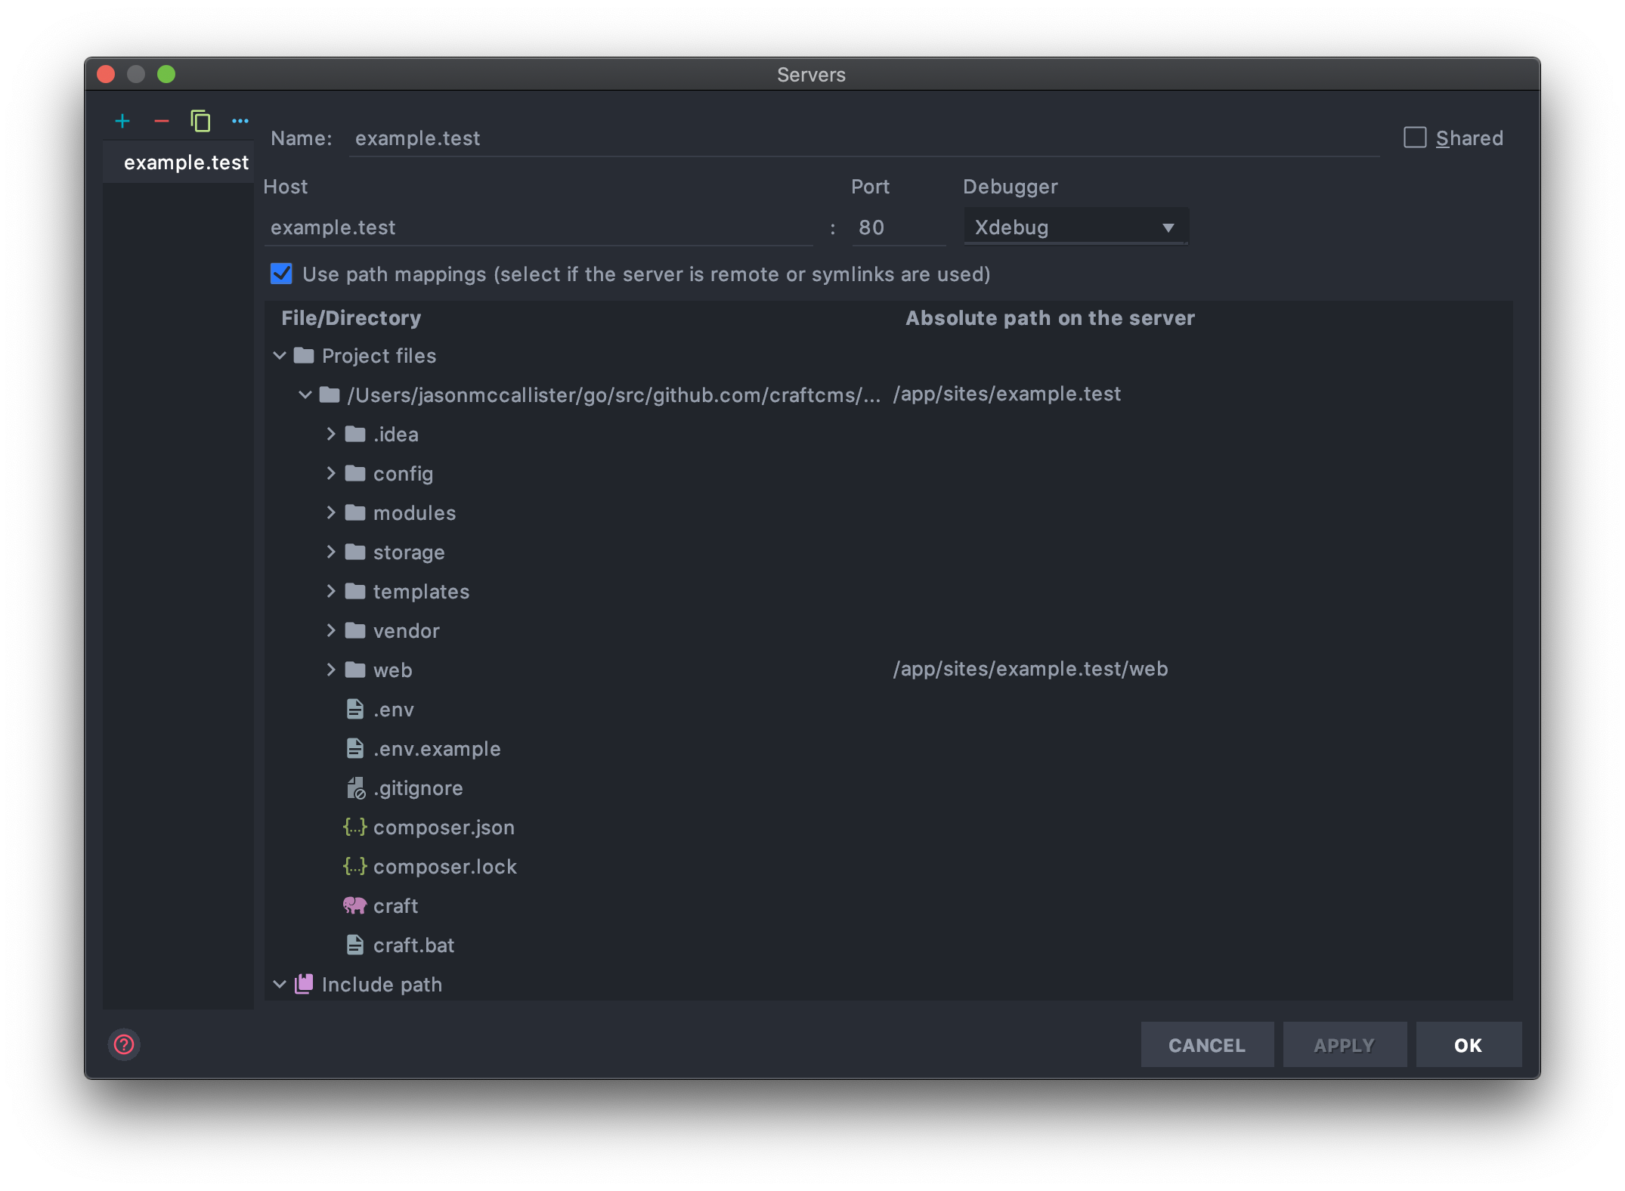Select the craft PHP elephant file icon
Image resolution: width=1625 pixels, height=1191 pixels.
click(x=354, y=905)
